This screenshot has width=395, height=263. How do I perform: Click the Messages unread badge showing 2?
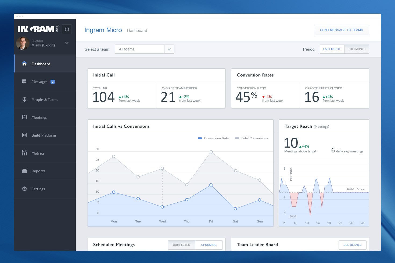coord(53,82)
